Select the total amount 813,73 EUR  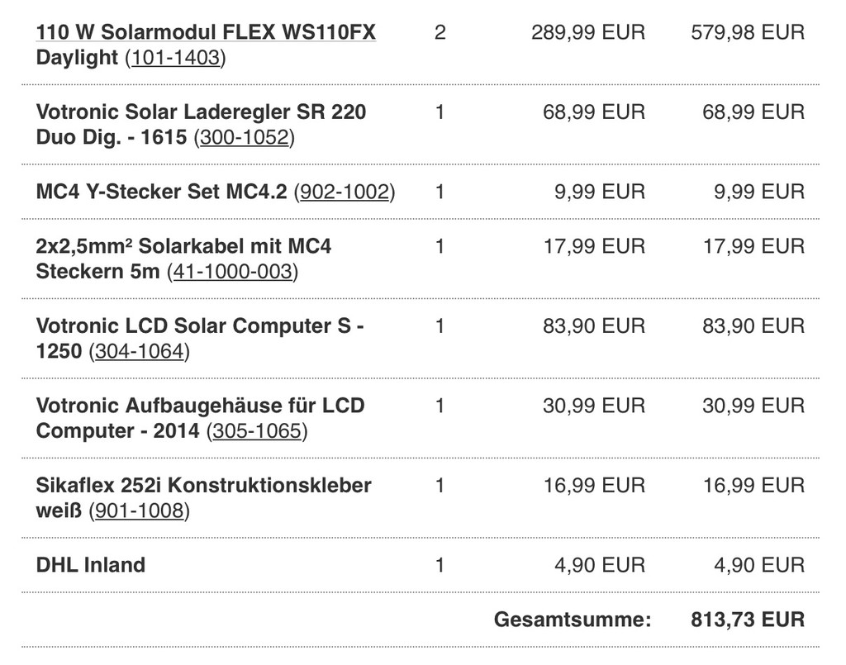[748, 620]
